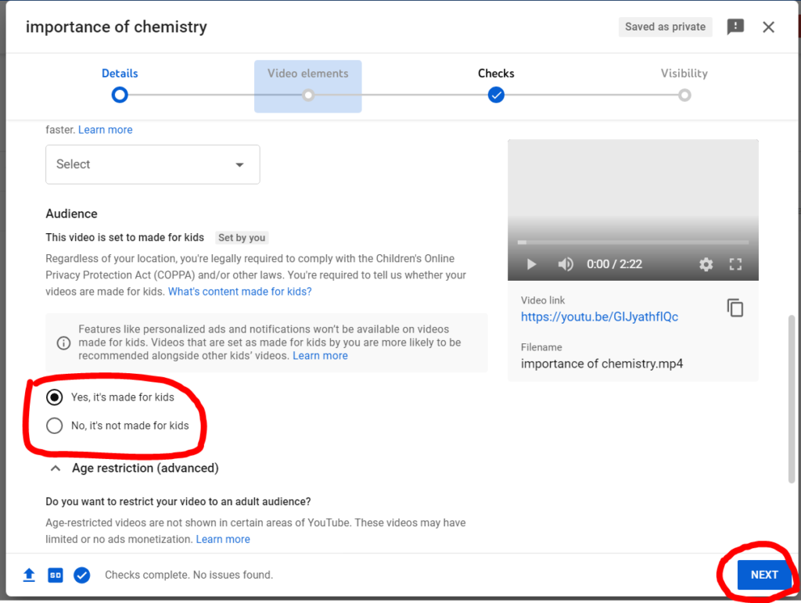Image resolution: width=801 pixels, height=603 pixels.
Task: Click the 'Set by you' label
Action: pyautogui.click(x=242, y=238)
